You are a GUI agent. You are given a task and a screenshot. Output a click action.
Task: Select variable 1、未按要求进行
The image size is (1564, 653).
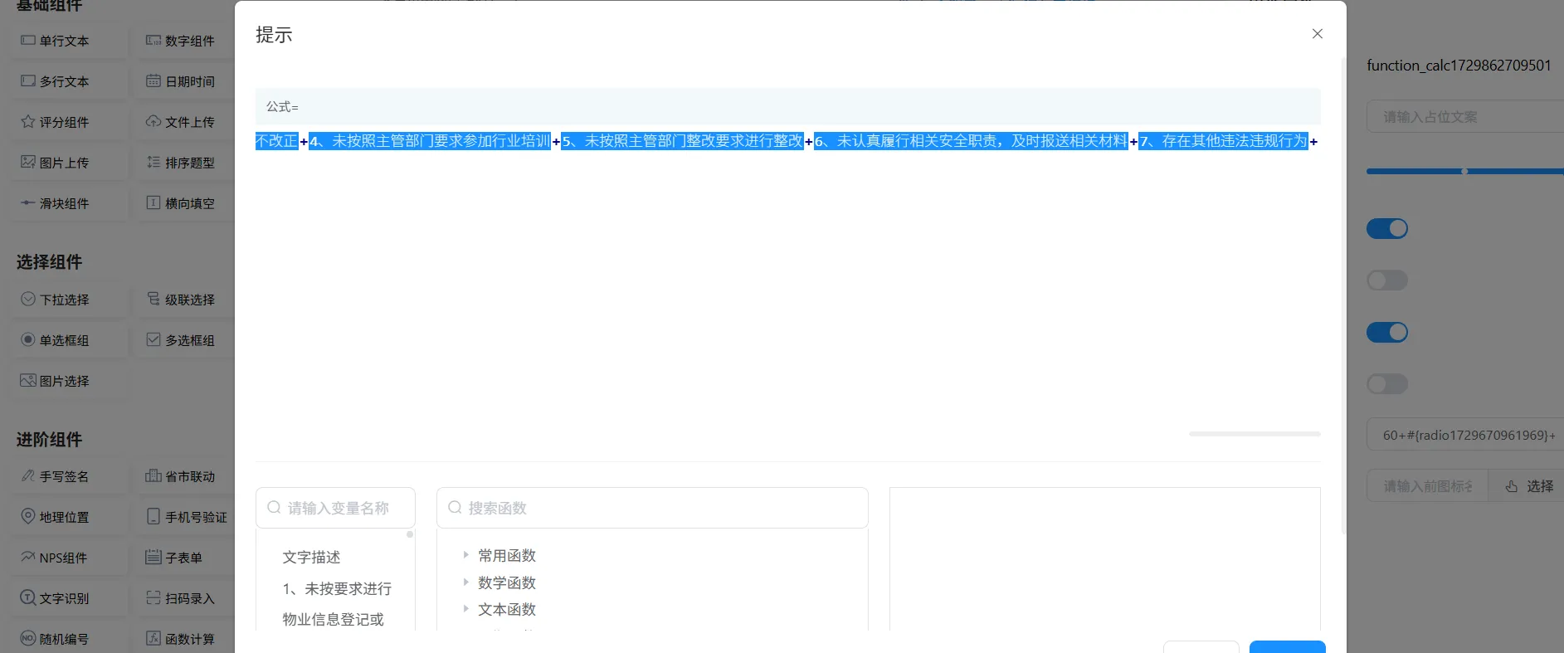coord(337,589)
